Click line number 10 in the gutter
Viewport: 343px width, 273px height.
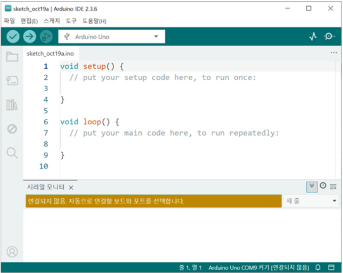pyautogui.click(x=44, y=167)
